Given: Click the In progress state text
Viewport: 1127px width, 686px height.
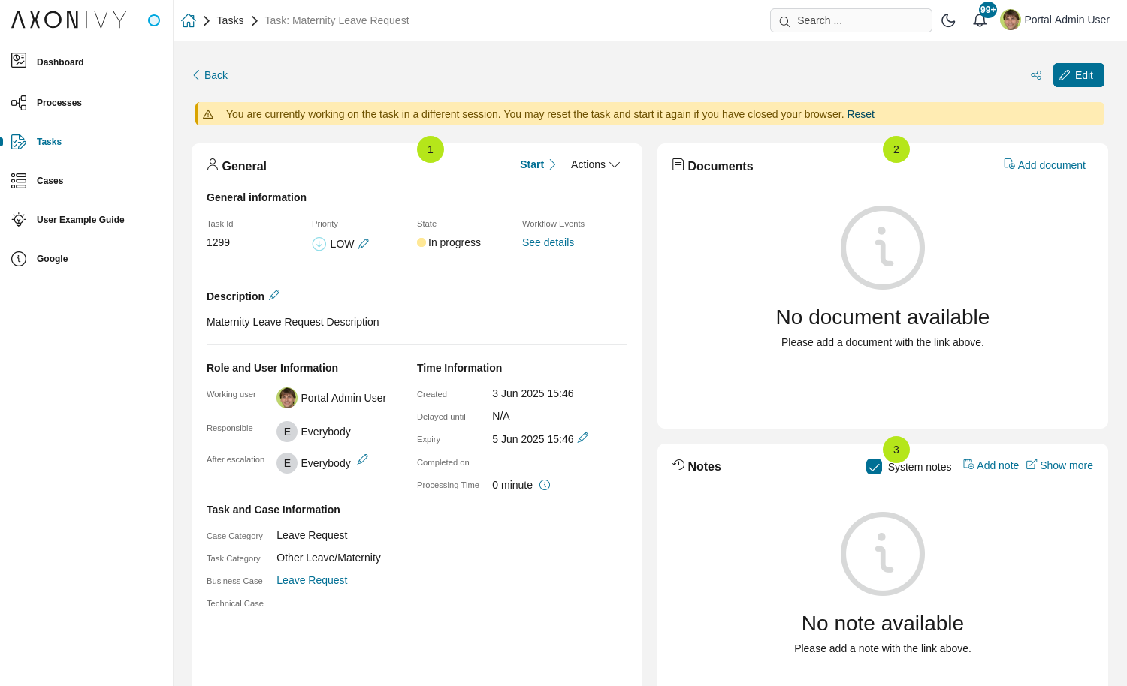Looking at the screenshot, I should 455,242.
